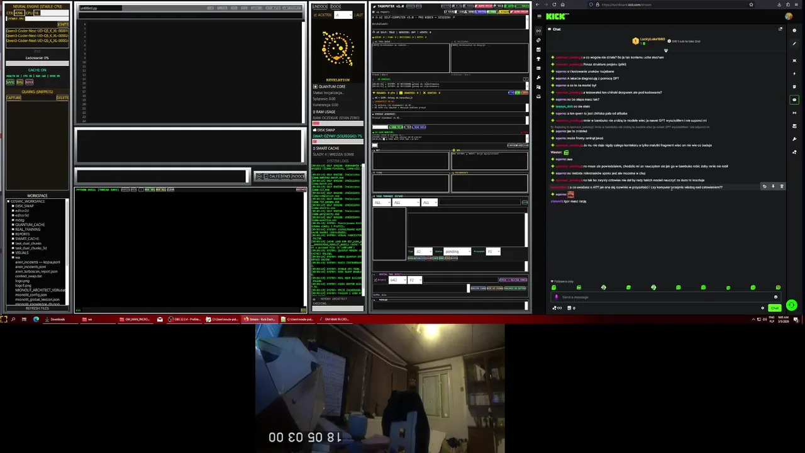Click the CTX 4096 field
Image resolution: width=805 pixels, height=453 pixels.
coord(19,13)
